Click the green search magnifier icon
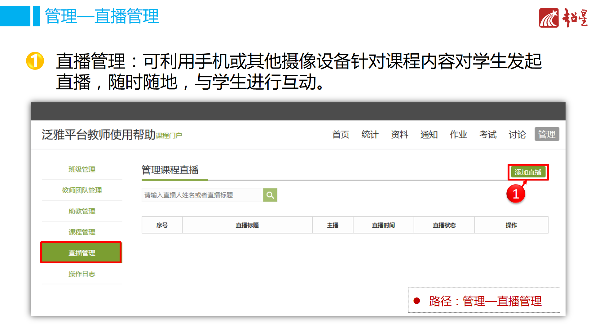This screenshot has height=335, width=595. [x=270, y=195]
